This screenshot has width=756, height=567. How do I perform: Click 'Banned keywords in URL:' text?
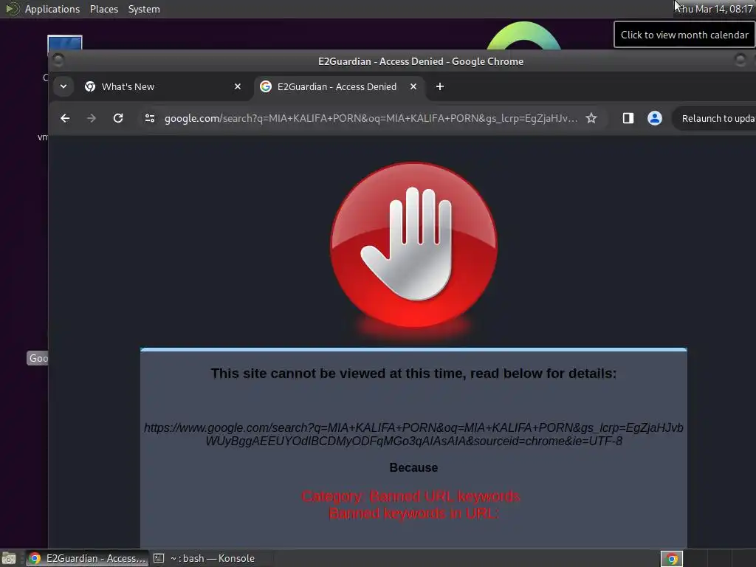[413, 514]
